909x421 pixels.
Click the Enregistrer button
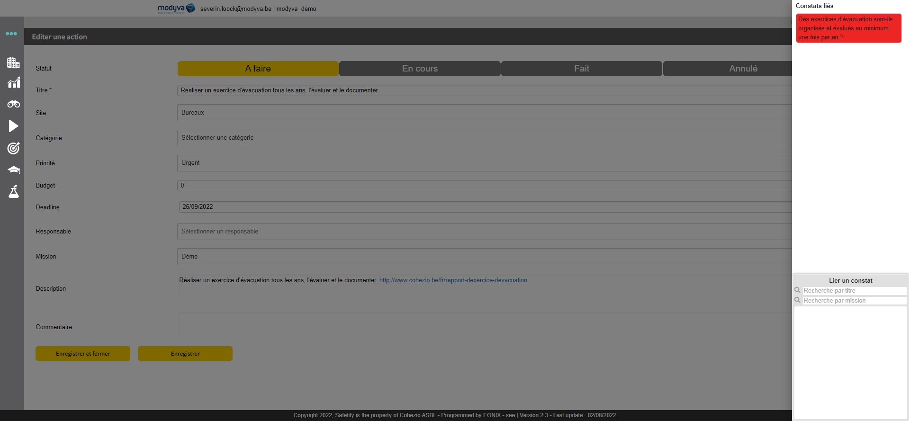[x=185, y=354]
